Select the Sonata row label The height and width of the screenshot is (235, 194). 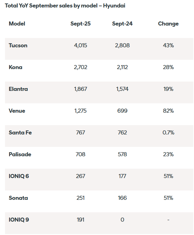(x=18, y=198)
